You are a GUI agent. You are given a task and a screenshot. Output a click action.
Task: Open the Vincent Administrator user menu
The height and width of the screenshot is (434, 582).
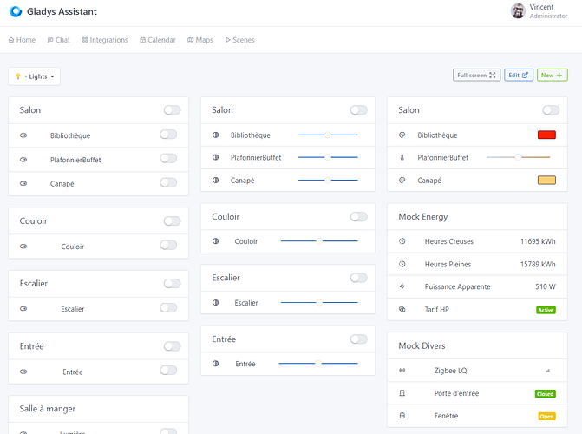pyautogui.click(x=539, y=11)
